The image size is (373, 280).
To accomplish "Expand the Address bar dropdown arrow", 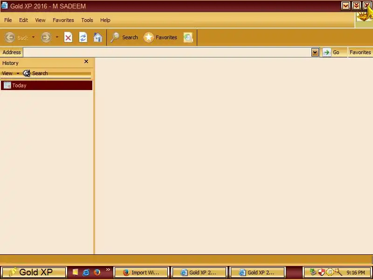I will pos(315,52).
